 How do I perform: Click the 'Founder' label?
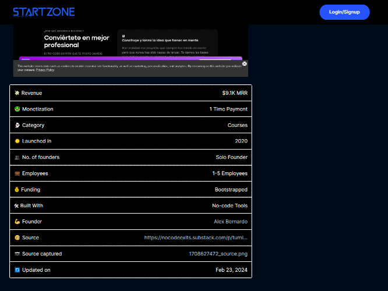32,222
